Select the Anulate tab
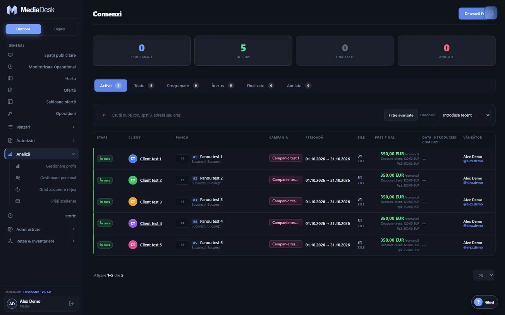 pos(299,86)
